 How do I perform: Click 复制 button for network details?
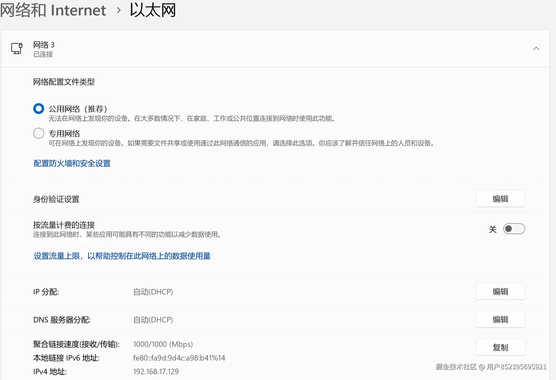[500, 347]
